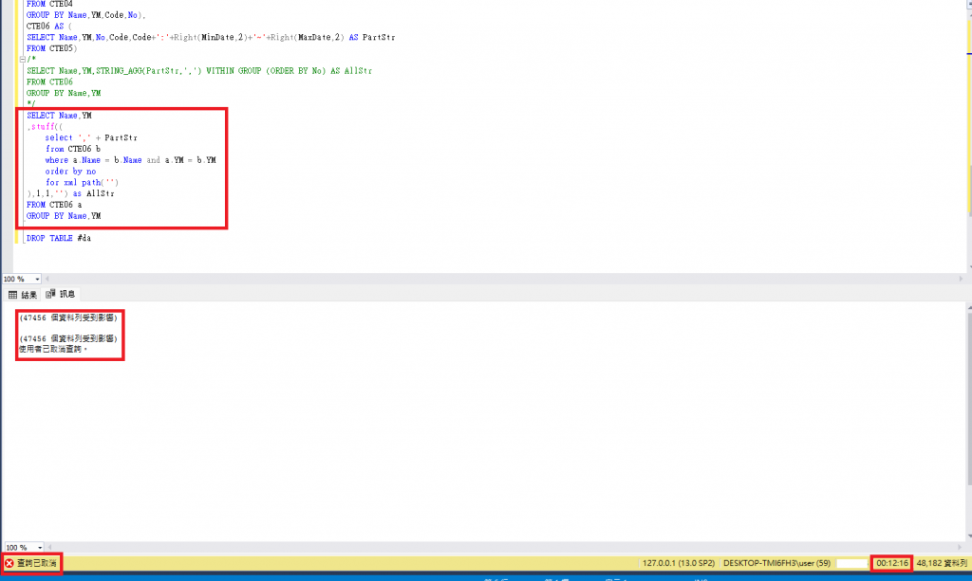
Task: Click the line "DROP TABLE #da"
Action: click(x=58, y=238)
